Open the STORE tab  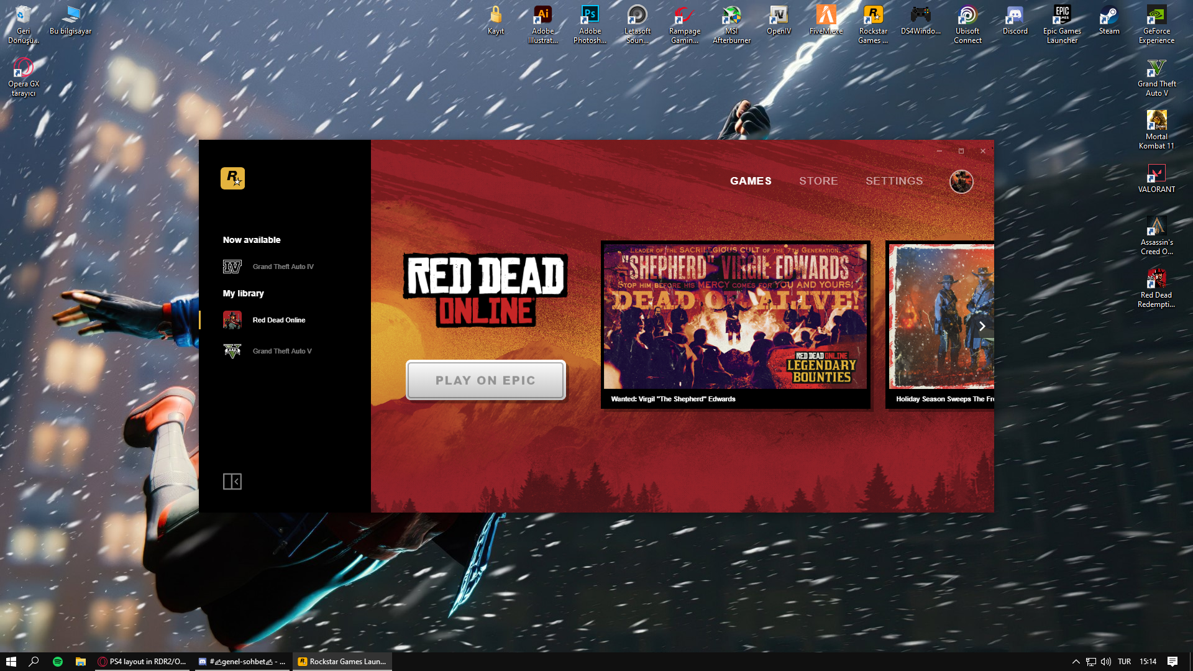coord(818,181)
